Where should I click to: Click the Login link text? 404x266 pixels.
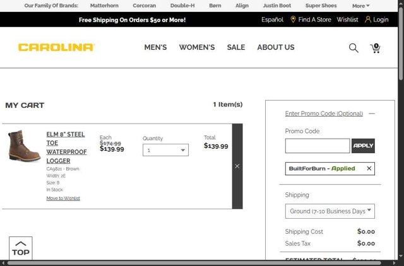tap(381, 20)
